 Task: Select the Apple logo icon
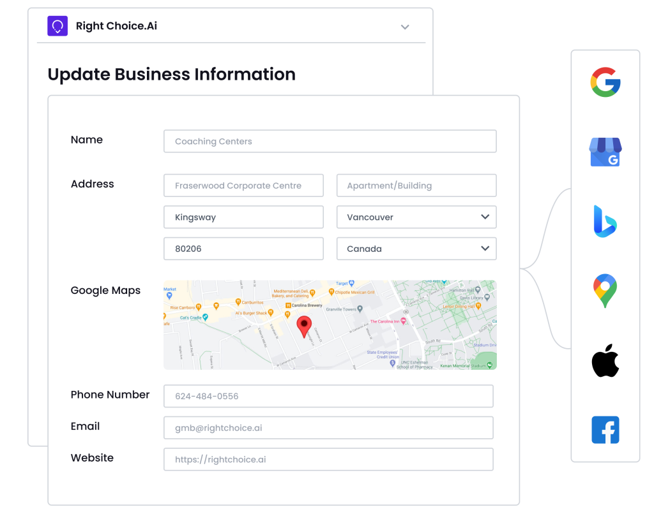[x=605, y=360]
